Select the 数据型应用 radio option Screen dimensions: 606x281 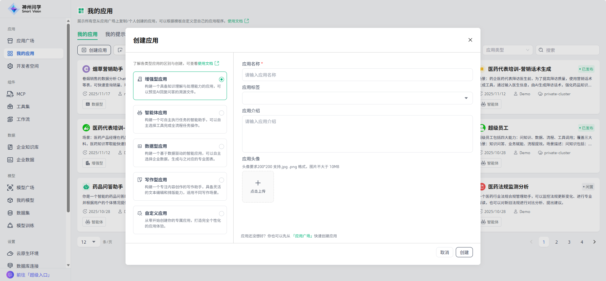point(221,147)
